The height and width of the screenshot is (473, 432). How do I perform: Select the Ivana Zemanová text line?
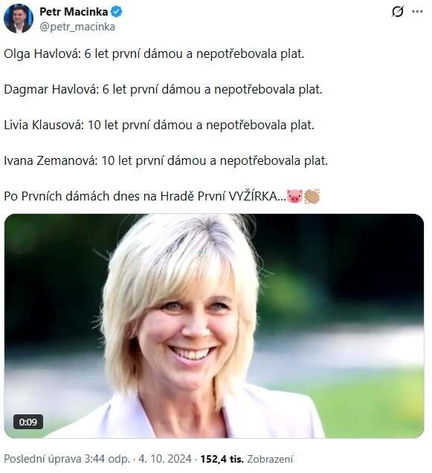coord(166,161)
